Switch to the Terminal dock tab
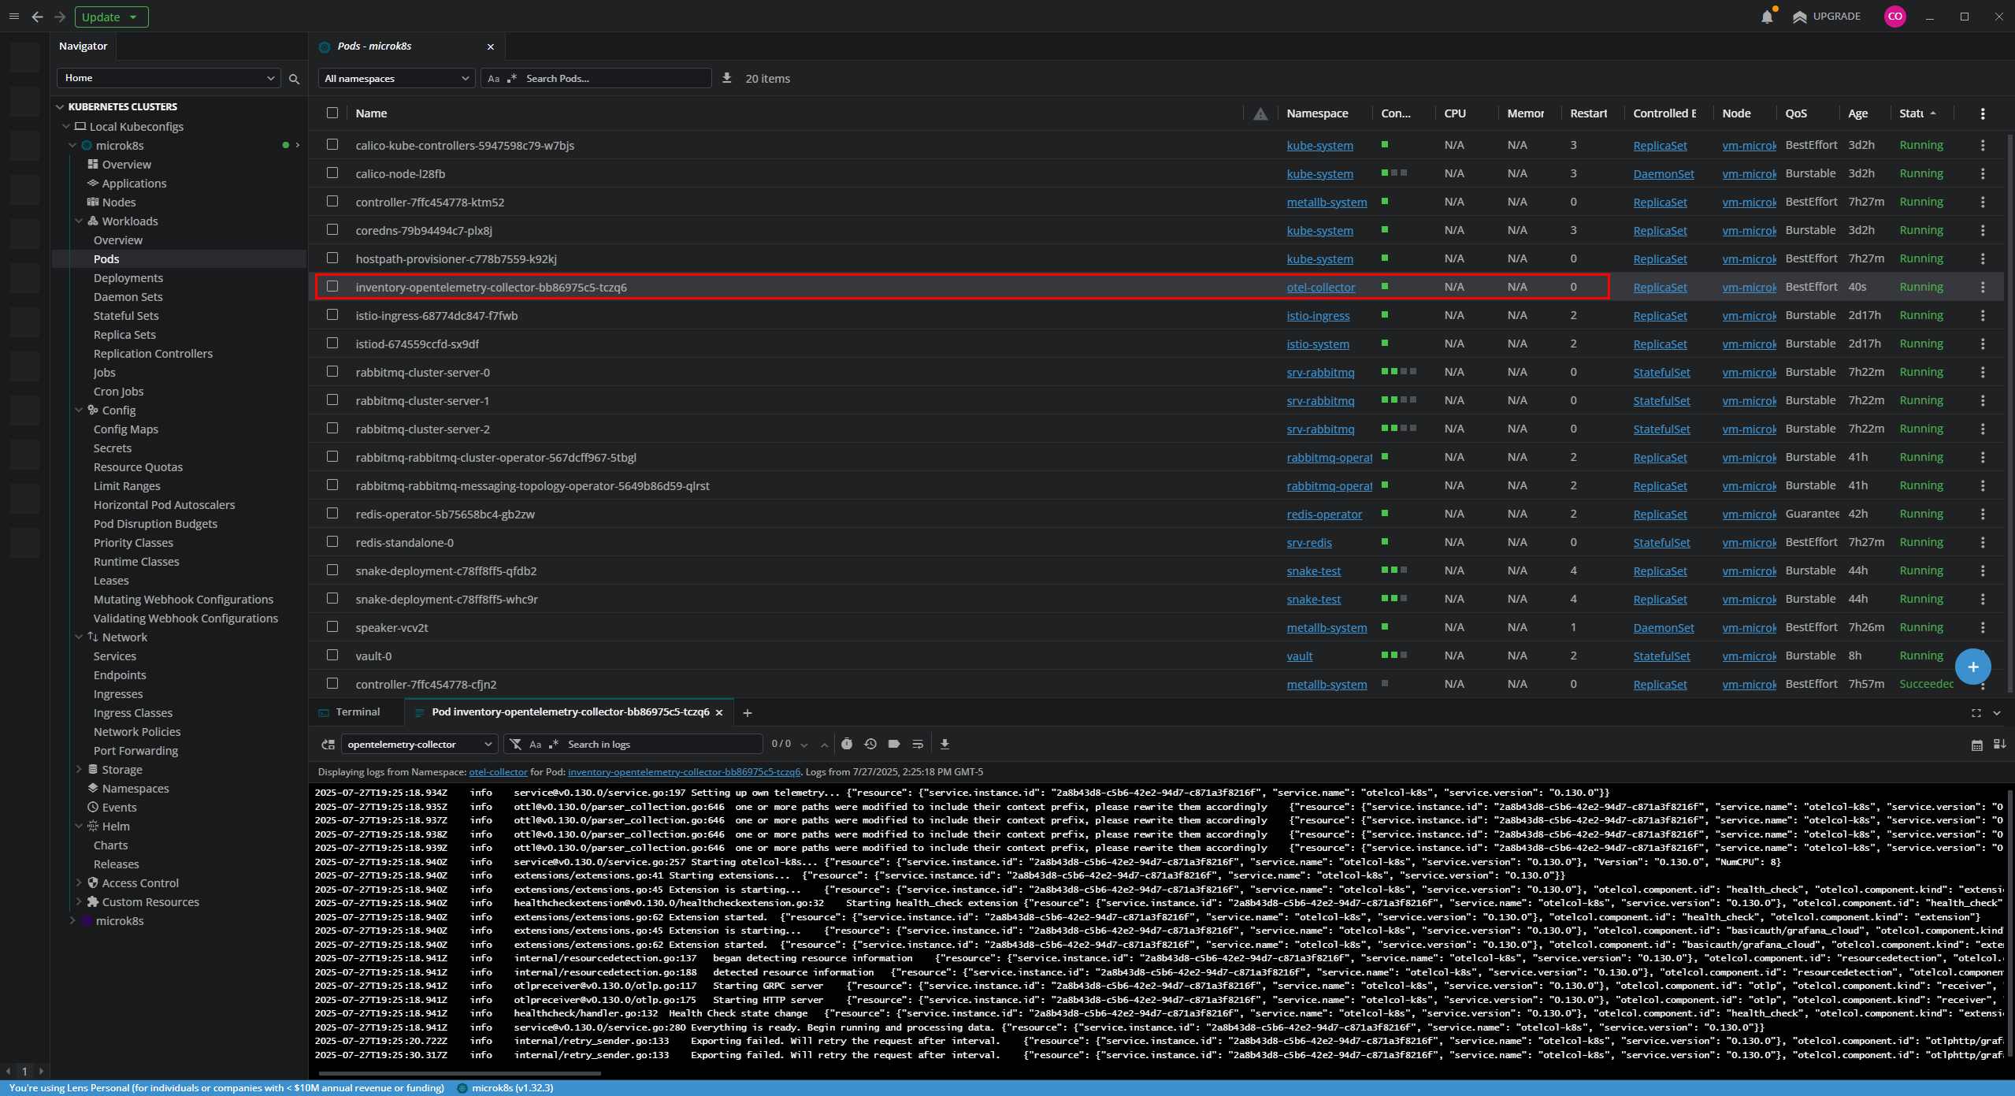 click(x=358, y=712)
